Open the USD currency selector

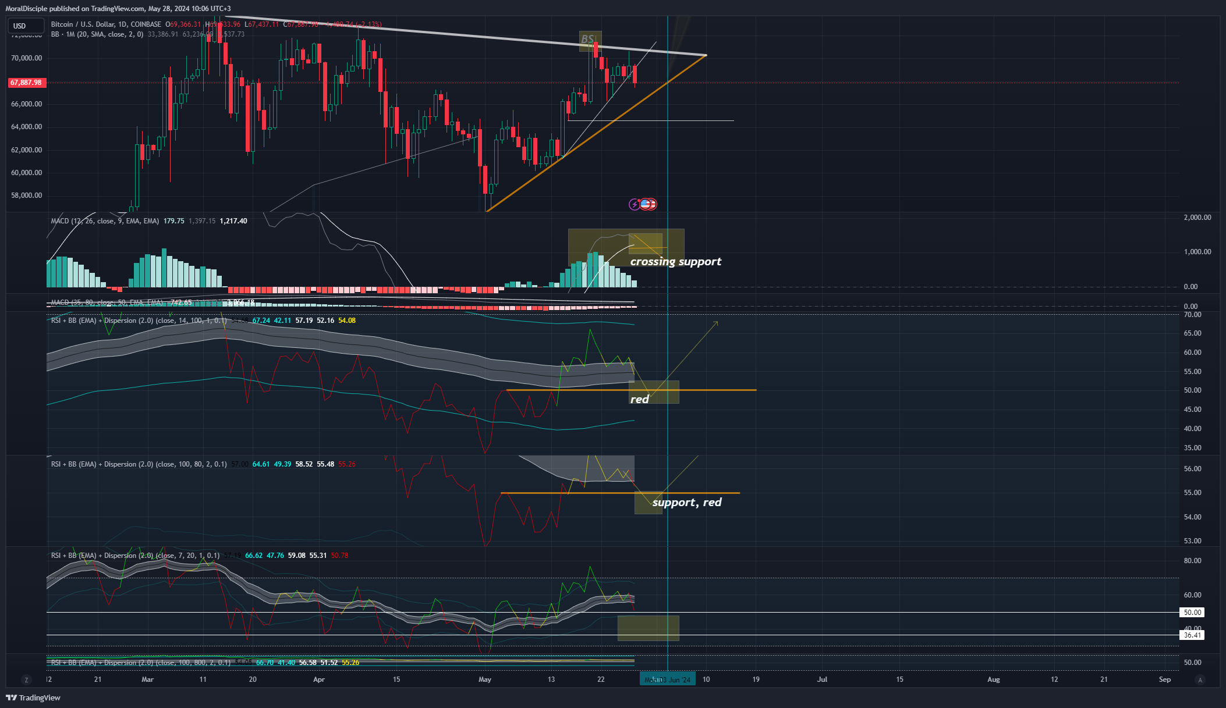pos(26,26)
